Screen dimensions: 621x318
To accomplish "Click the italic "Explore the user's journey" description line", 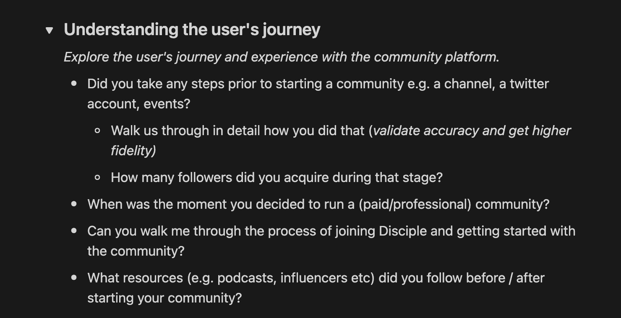I will [x=282, y=57].
